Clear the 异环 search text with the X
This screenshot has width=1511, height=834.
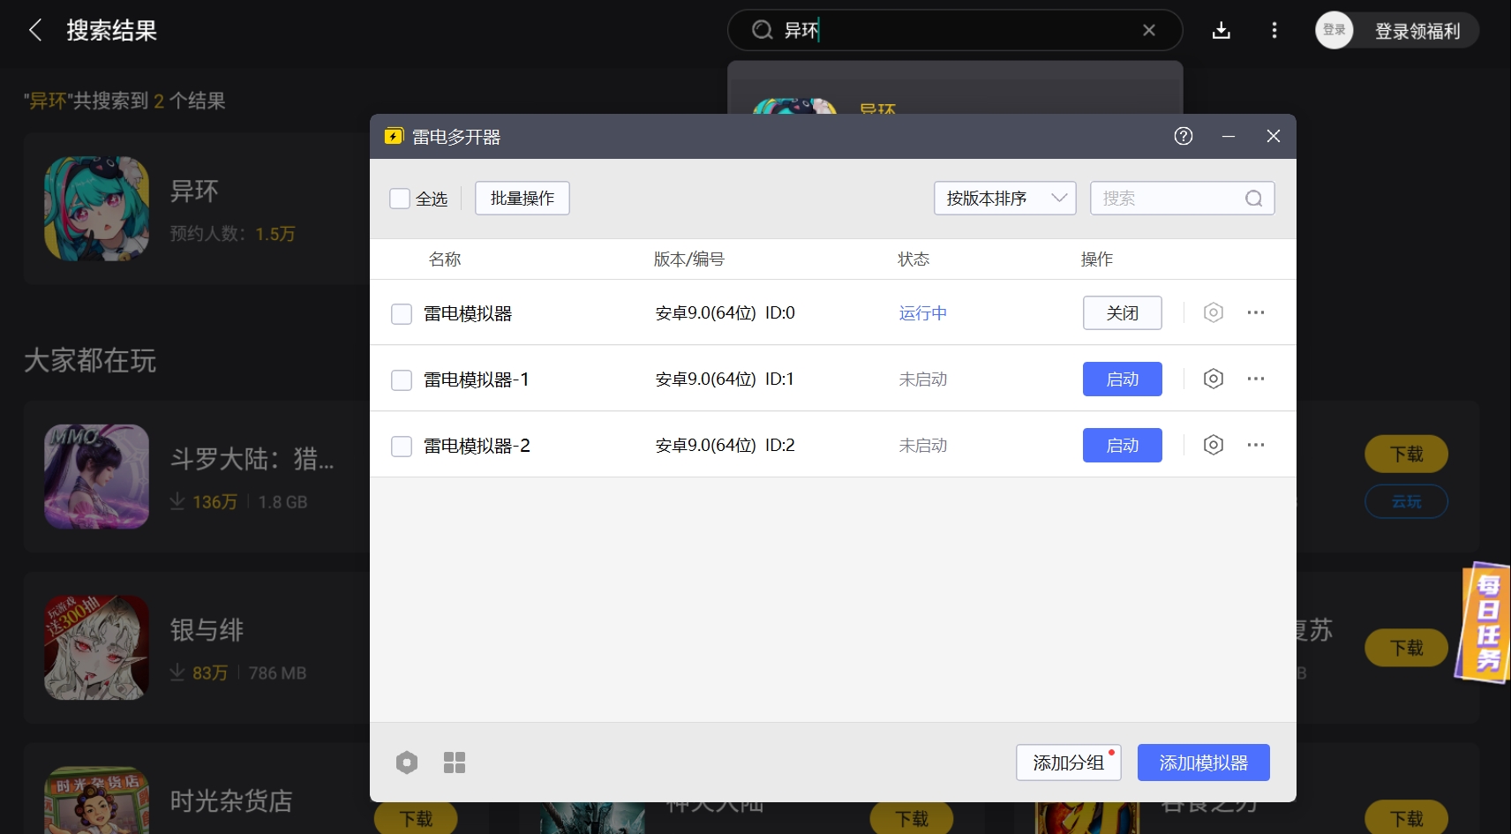tap(1149, 29)
